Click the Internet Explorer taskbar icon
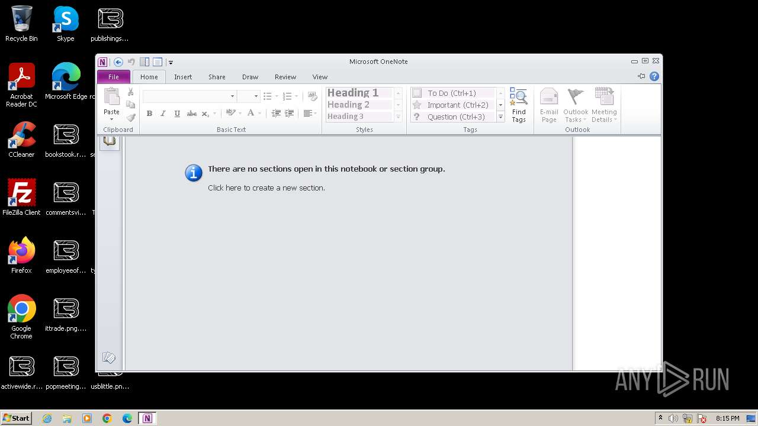This screenshot has width=758, height=426. tap(47, 418)
